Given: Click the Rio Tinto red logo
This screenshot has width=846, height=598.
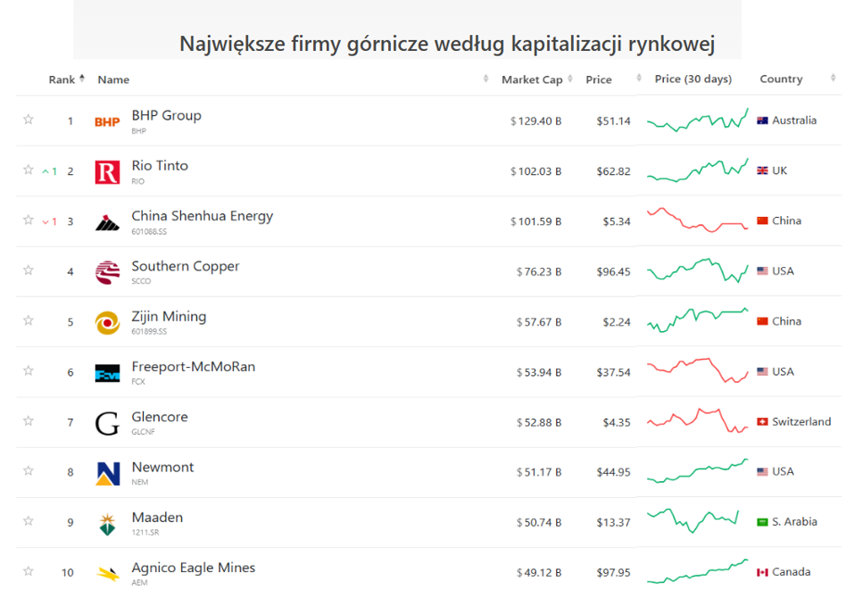Looking at the screenshot, I should (x=107, y=172).
